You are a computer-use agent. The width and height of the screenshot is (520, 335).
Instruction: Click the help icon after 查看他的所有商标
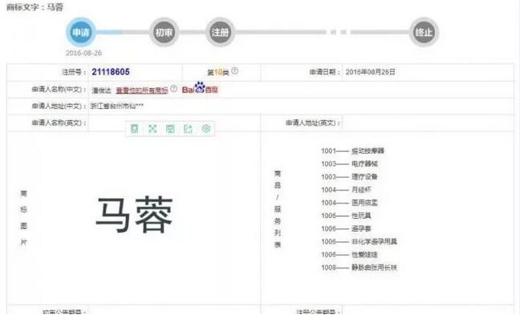coord(174,89)
